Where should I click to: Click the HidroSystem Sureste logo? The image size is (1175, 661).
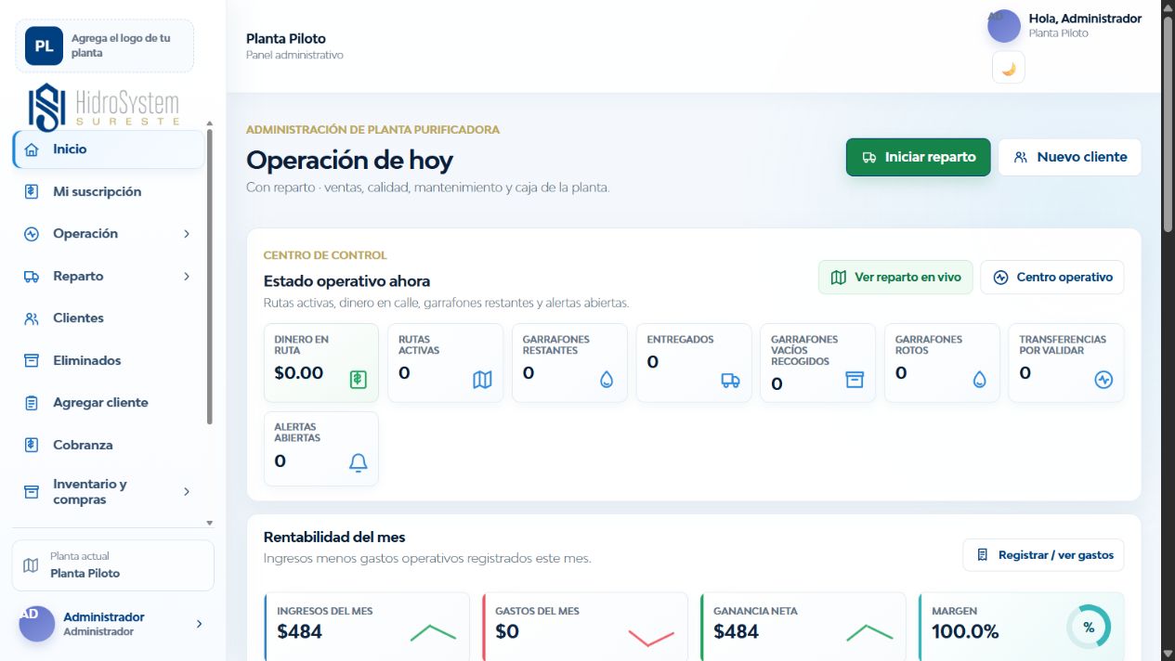click(103, 107)
